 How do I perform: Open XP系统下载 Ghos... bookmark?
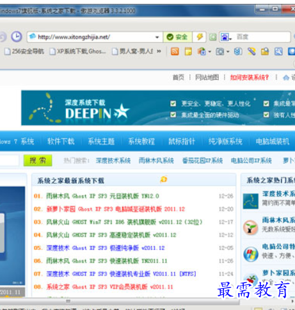point(77,51)
